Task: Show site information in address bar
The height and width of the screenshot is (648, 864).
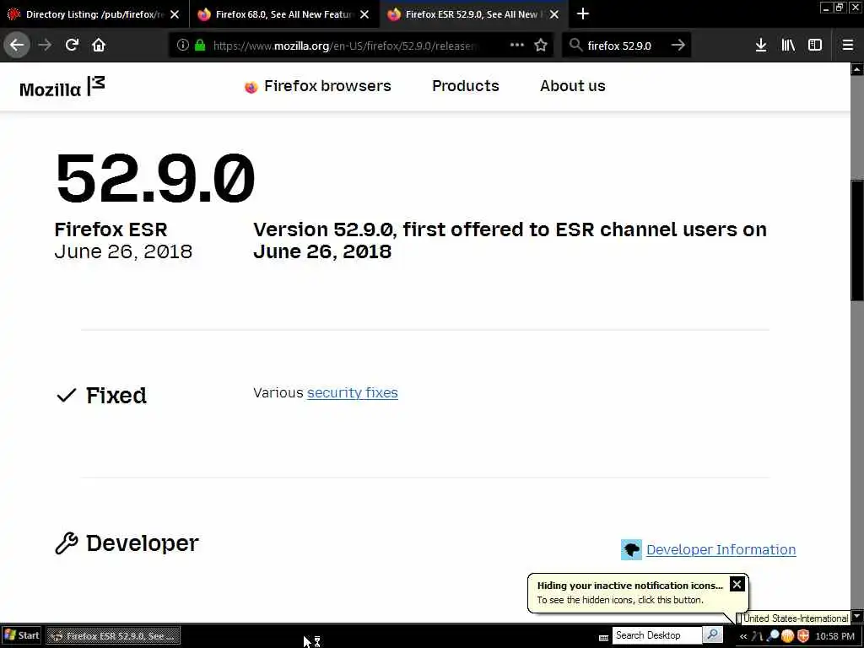Action: point(183,46)
